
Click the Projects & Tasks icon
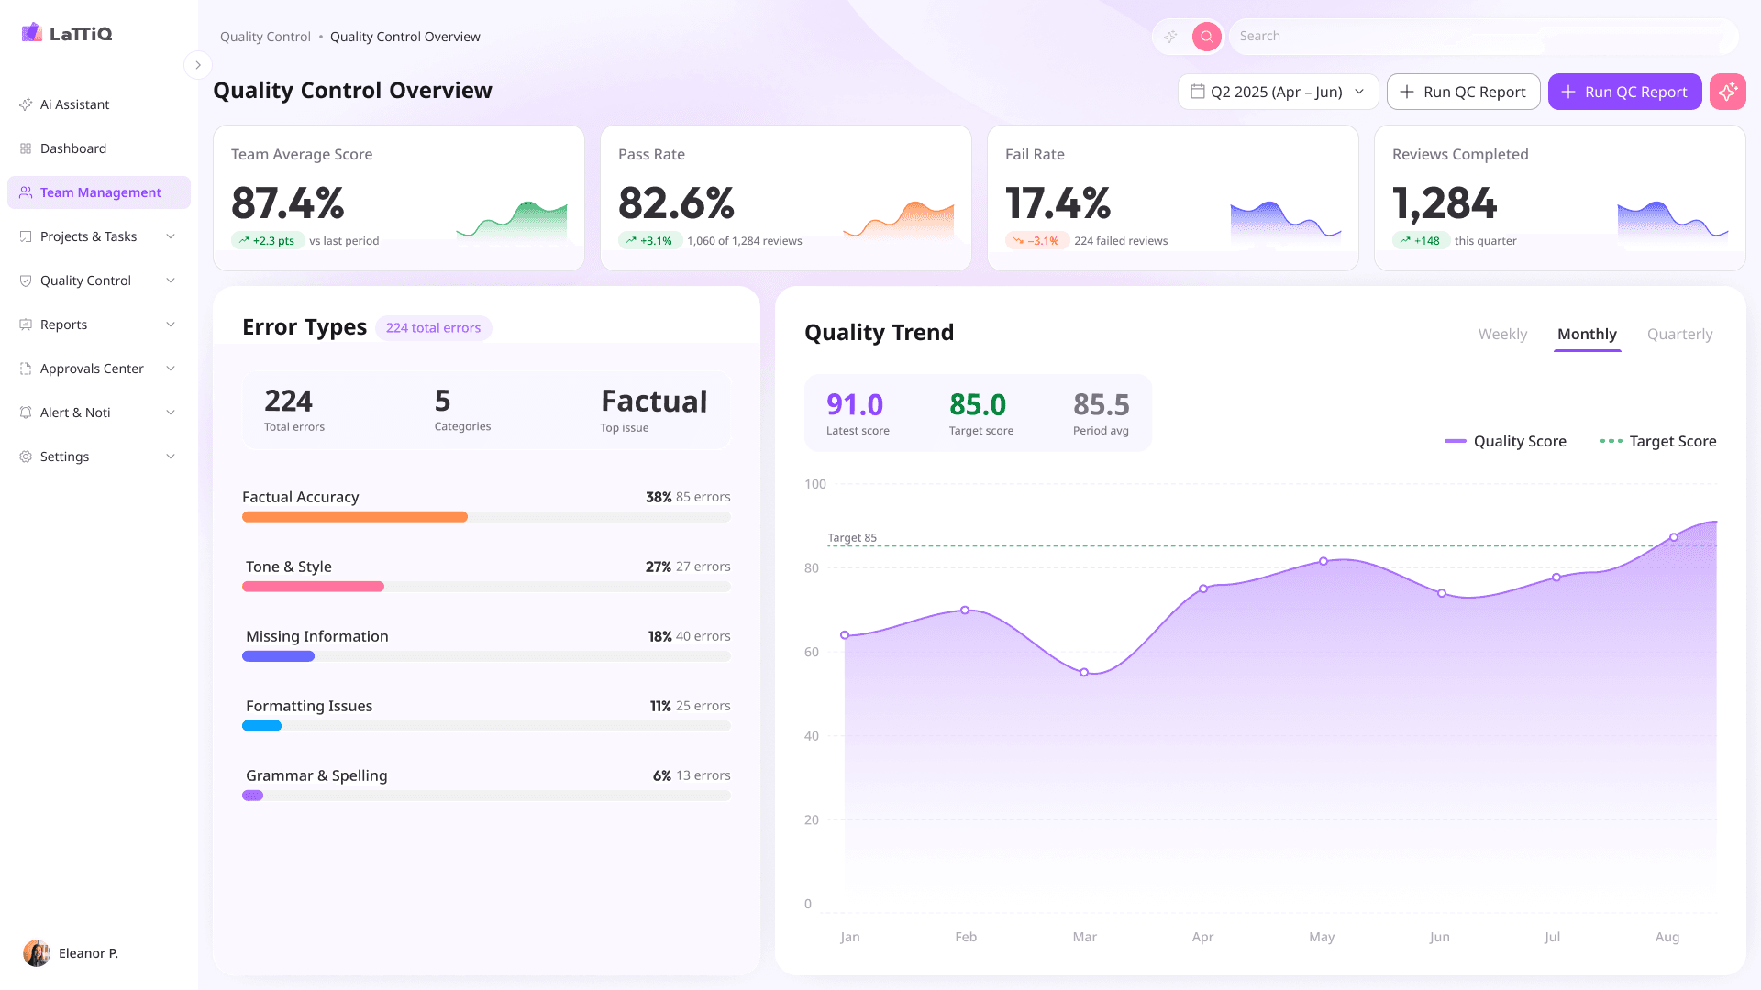(x=26, y=236)
